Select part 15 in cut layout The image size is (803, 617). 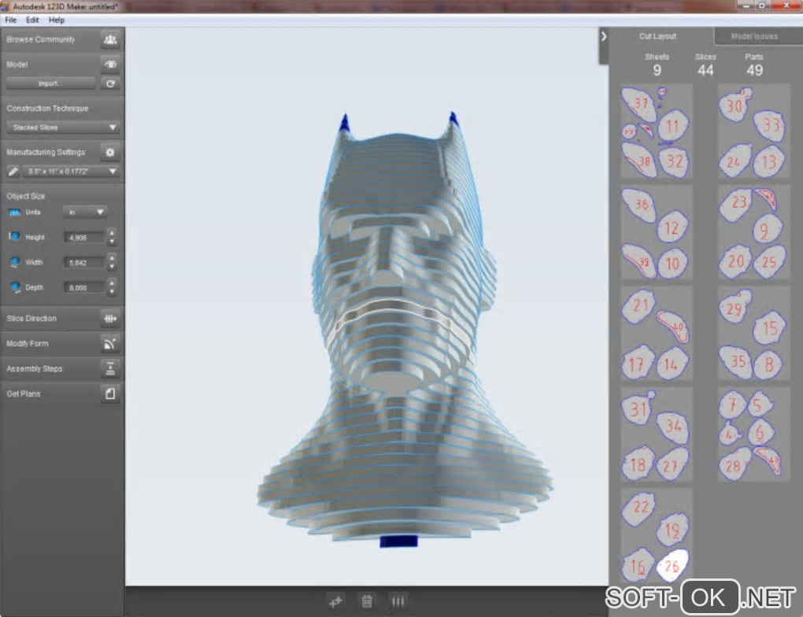pyautogui.click(x=769, y=327)
